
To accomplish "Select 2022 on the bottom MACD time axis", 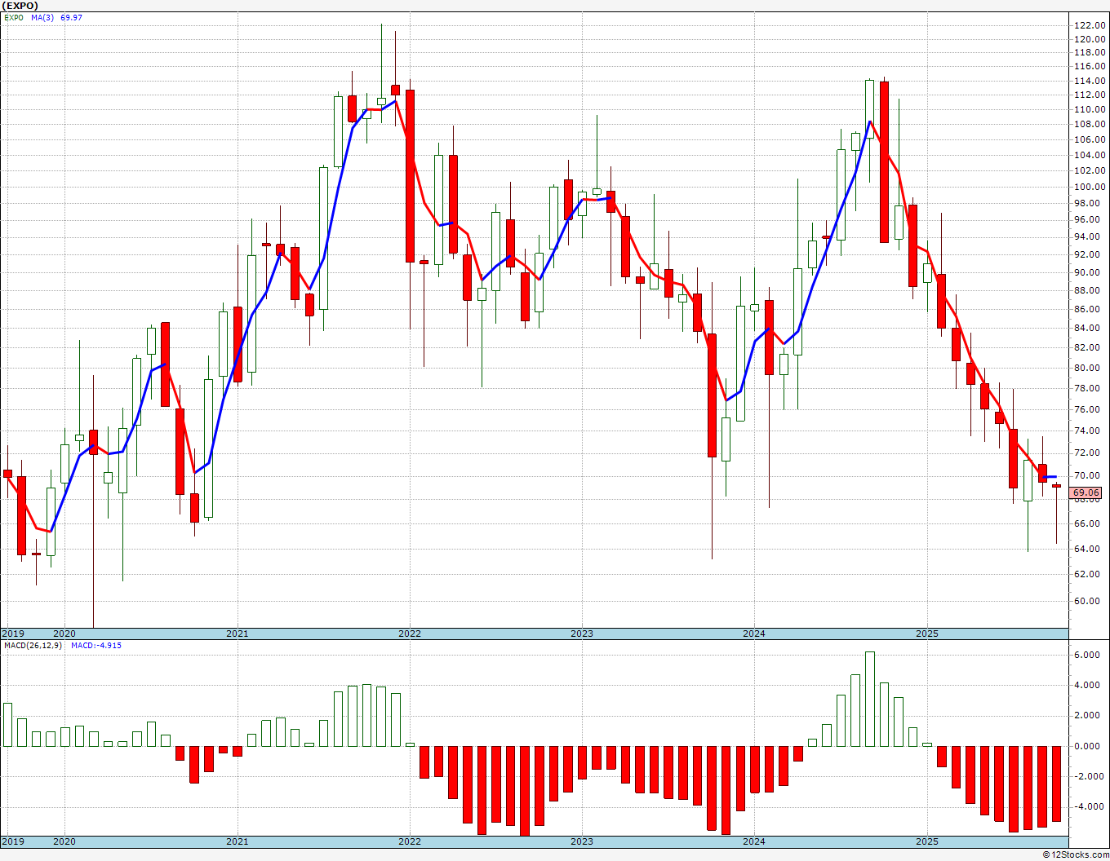I will 409,841.
